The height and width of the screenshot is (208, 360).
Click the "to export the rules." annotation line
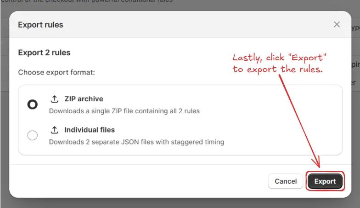tap(278, 70)
